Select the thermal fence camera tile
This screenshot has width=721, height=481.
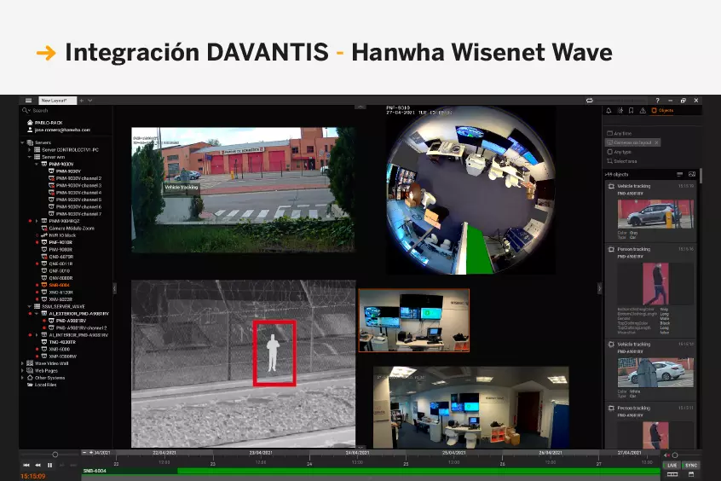(x=243, y=363)
